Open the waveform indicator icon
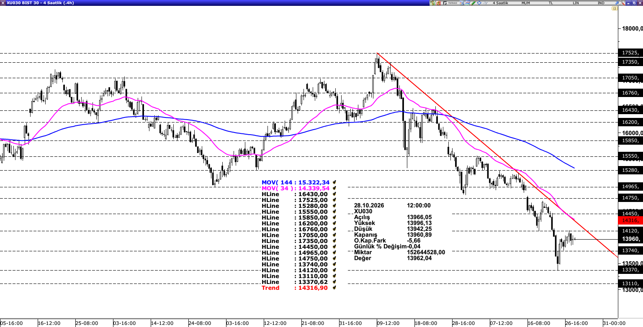643x327 pixels. click(x=485, y=3)
